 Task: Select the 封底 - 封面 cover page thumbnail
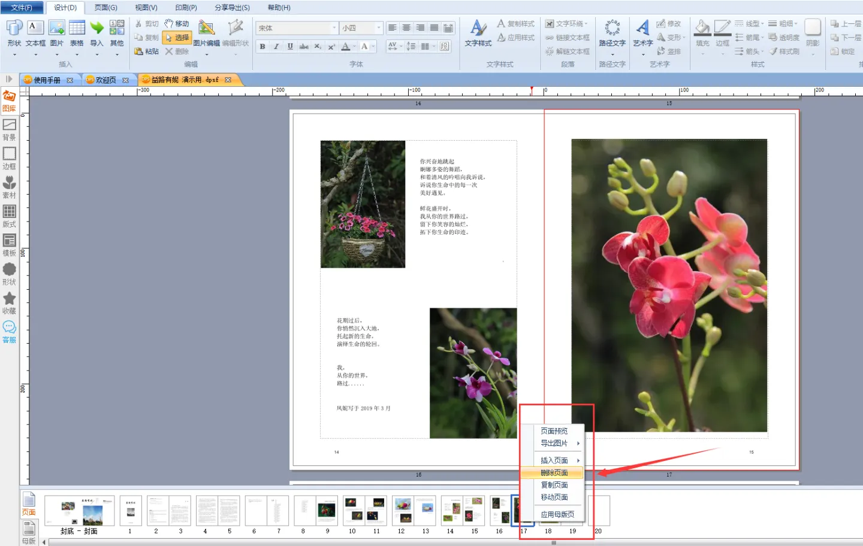click(79, 511)
